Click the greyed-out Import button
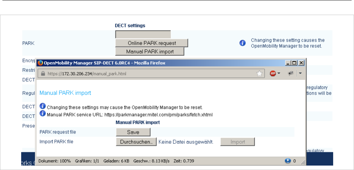354x170 pixels. [237, 142]
